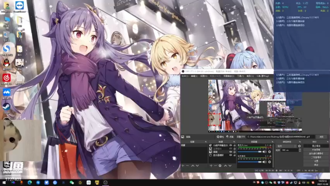The width and height of the screenshot is (330, 186).
Task: Click the 属性 properties button above Sources
Action: (x=220, y=137)
